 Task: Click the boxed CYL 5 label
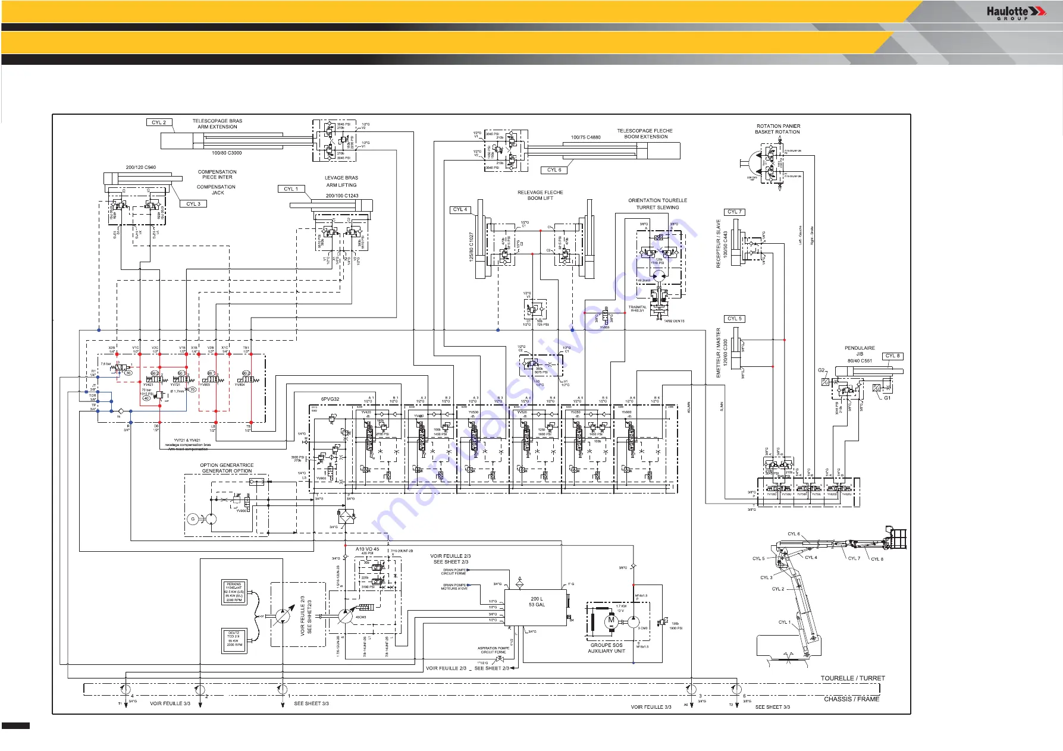click(x=735, y=319)
